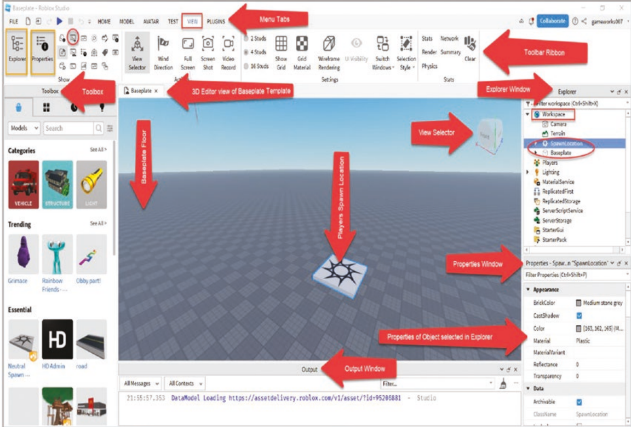Click the Toolbox search magnifier icon
This screenshot has width=631, height=427.
tap(98, 128)
